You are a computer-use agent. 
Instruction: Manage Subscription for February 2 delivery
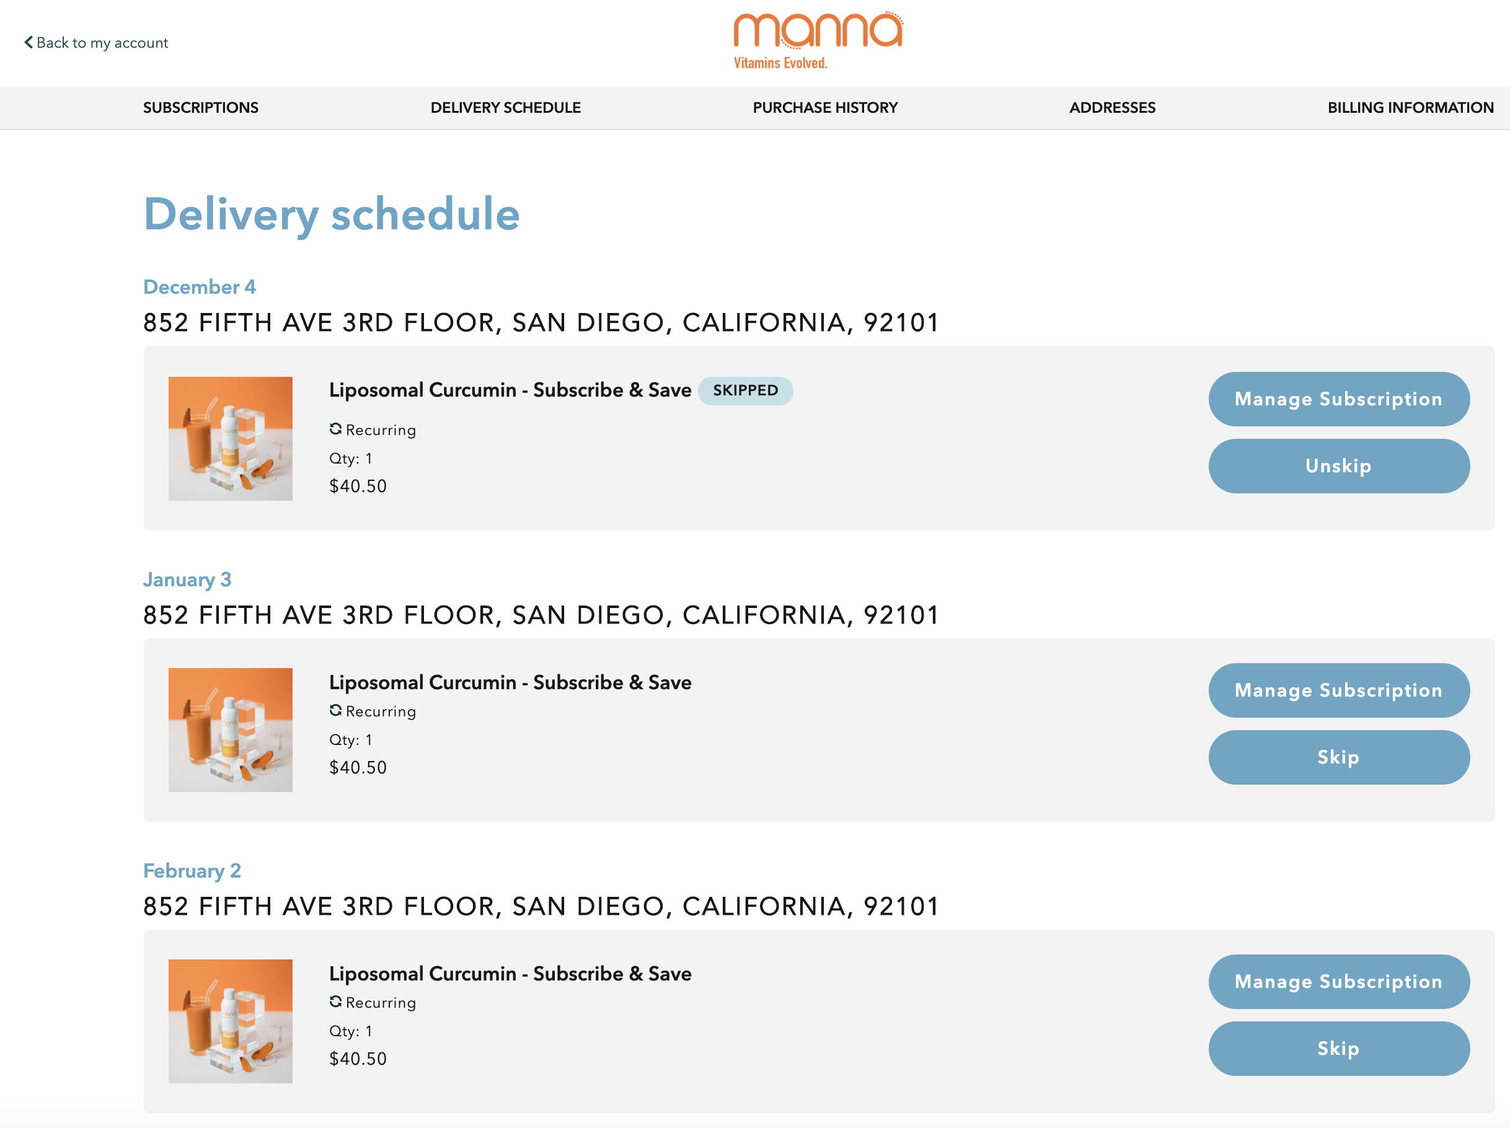(x=1339, y=982)
